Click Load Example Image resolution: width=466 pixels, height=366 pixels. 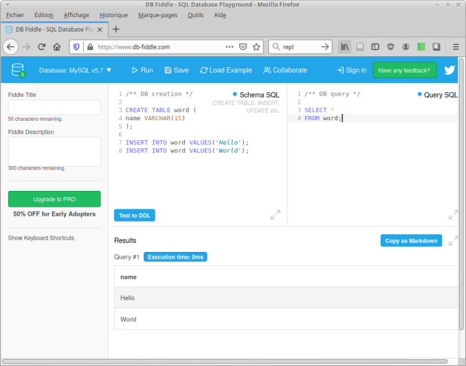[226, 70]
